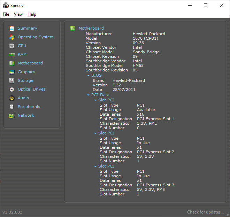The image size is (230, 217).
Task: Collapse the PCI Data section
Action: coord(89,95)
